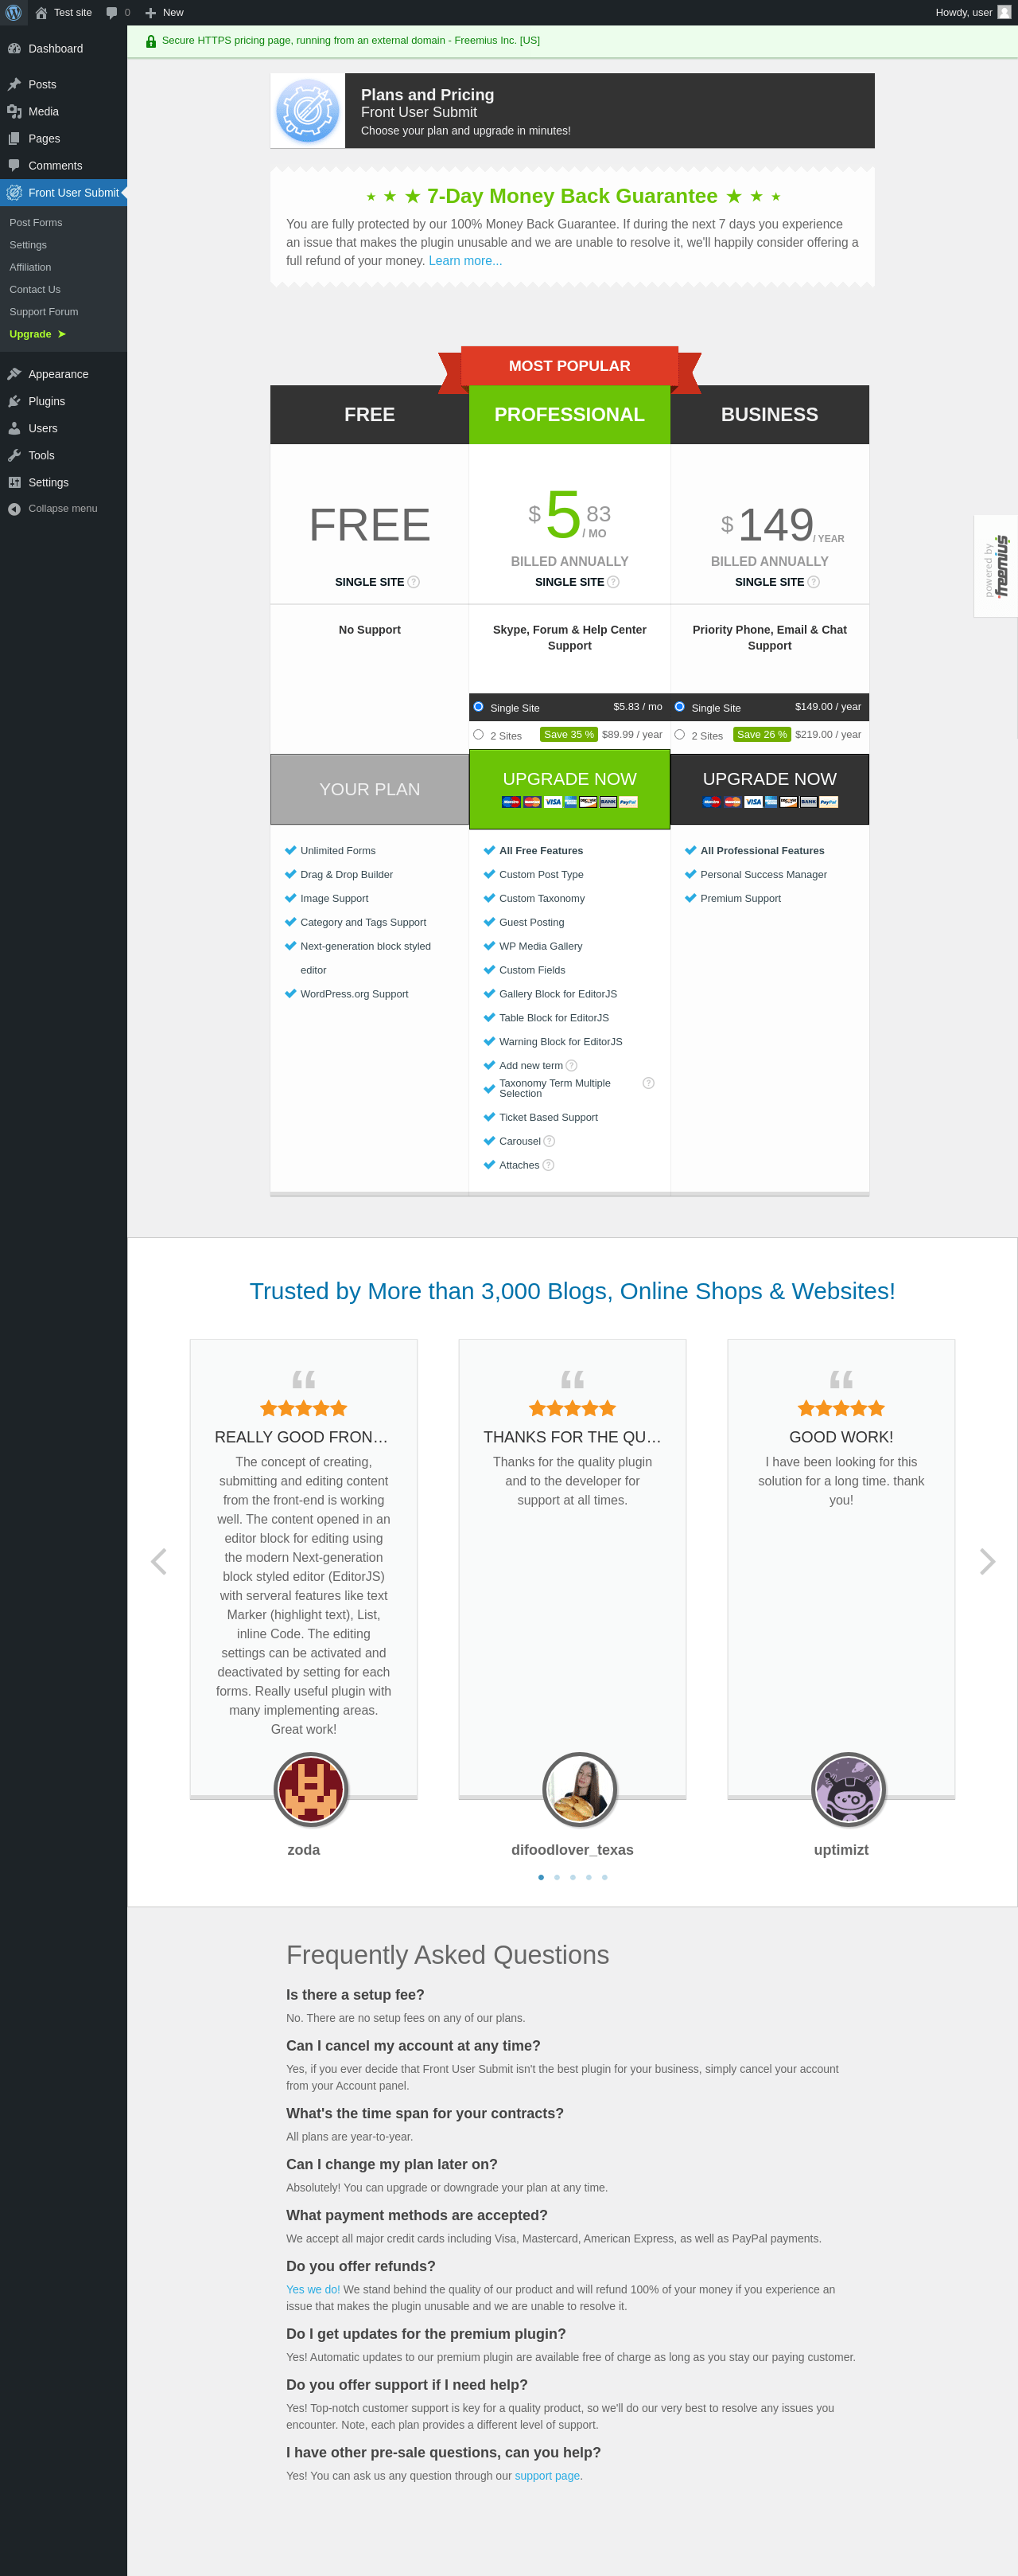Click the question mark next to Add new term
The height and width of the screenshot is (2576, 1018).
point(572,1066)
